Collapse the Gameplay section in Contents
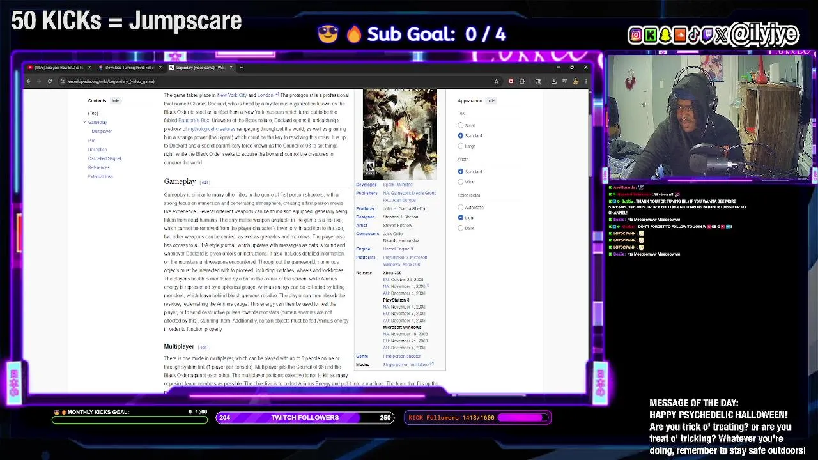 84,121
